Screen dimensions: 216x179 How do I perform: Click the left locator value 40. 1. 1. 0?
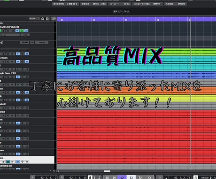(48, 178)
